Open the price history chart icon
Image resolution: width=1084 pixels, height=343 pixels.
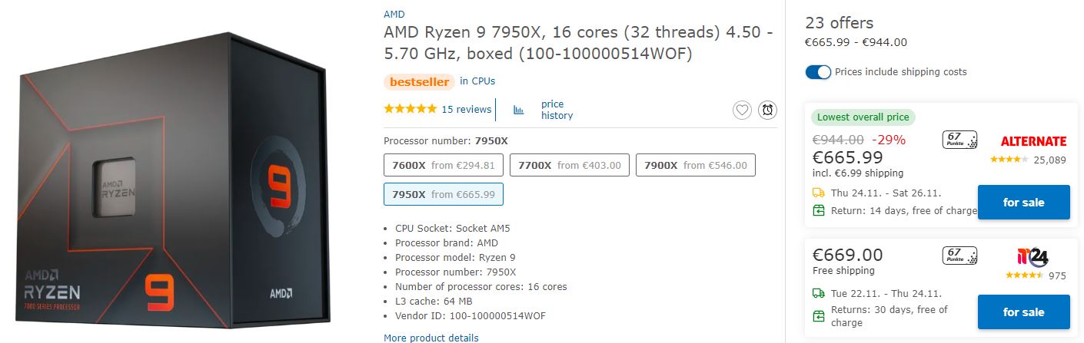point(519,110)
